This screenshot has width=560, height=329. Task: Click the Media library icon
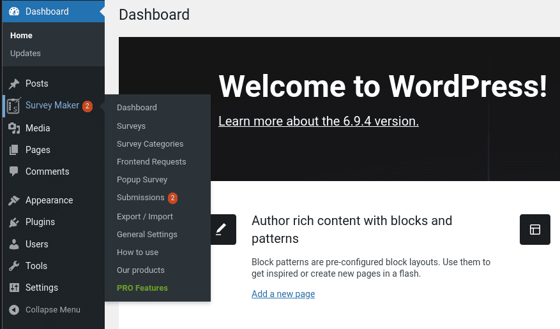(14, 128)
